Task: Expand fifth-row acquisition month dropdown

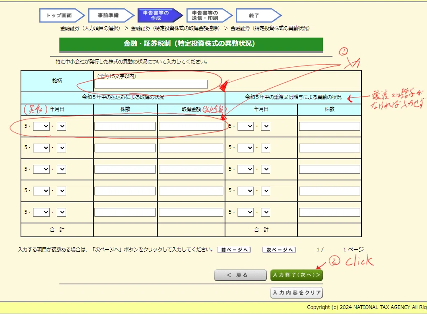Action: click(x=41, y=212)
